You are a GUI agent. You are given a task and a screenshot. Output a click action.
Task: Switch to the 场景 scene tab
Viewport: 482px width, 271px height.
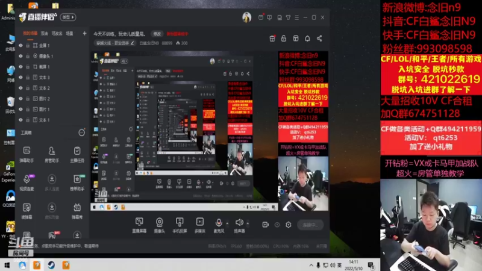(69, 33)
